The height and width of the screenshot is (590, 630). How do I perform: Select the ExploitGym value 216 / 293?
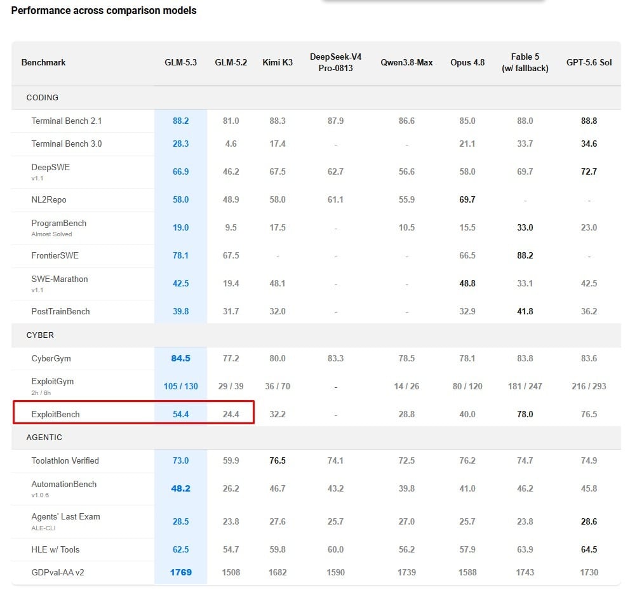(x=589, y=386)
